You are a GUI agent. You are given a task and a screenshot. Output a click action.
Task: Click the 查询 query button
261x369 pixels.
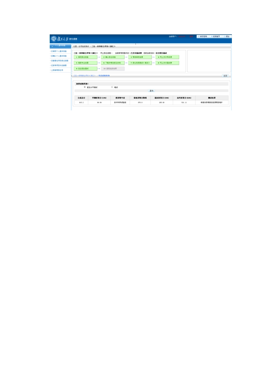(151, 91)
